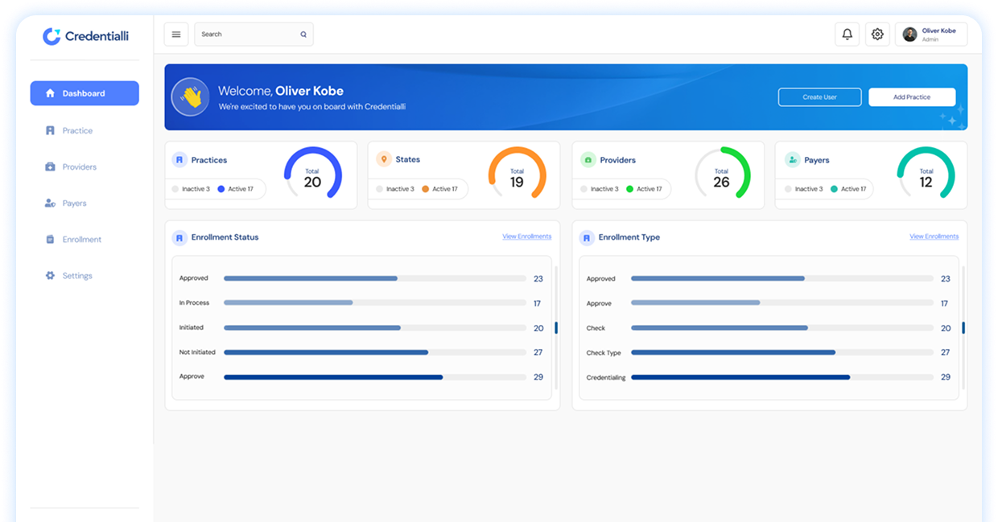Toggle the Active 17 legend in States
This screenshot has width=998, height=522.
(x=439, y=189)
